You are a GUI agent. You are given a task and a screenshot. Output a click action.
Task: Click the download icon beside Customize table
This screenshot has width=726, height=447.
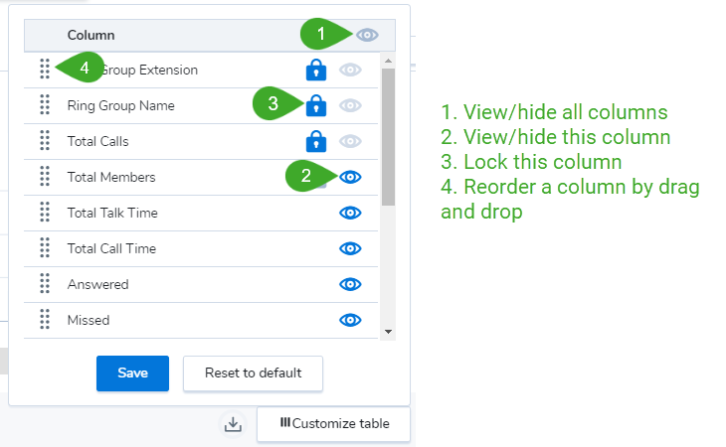click(x=233, y=424)
